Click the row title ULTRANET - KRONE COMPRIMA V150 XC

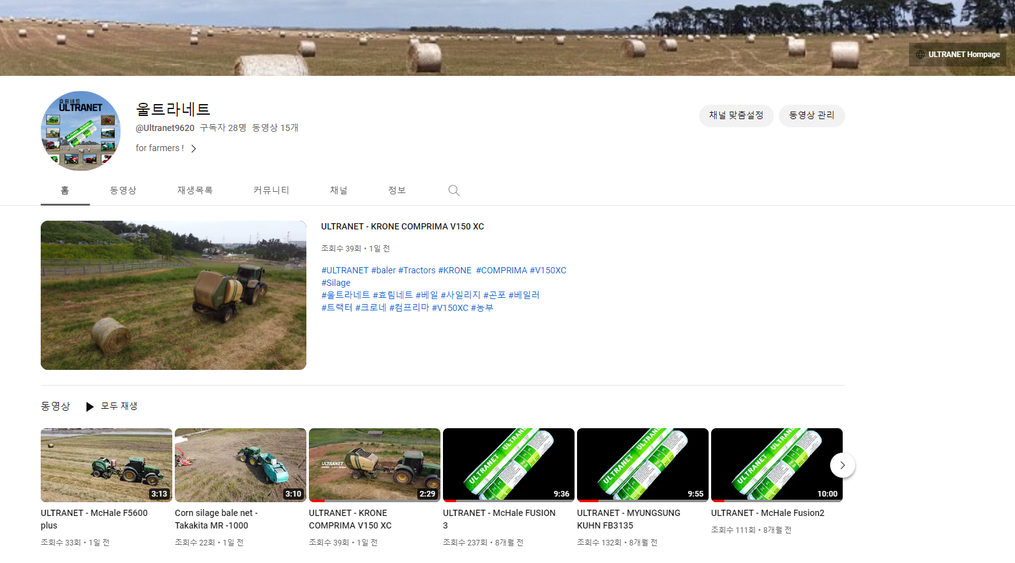[350, 519]
